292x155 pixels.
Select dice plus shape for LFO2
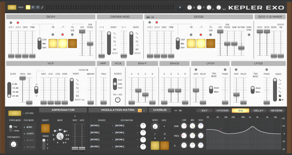pyautogui.click(x=281, y=100)
